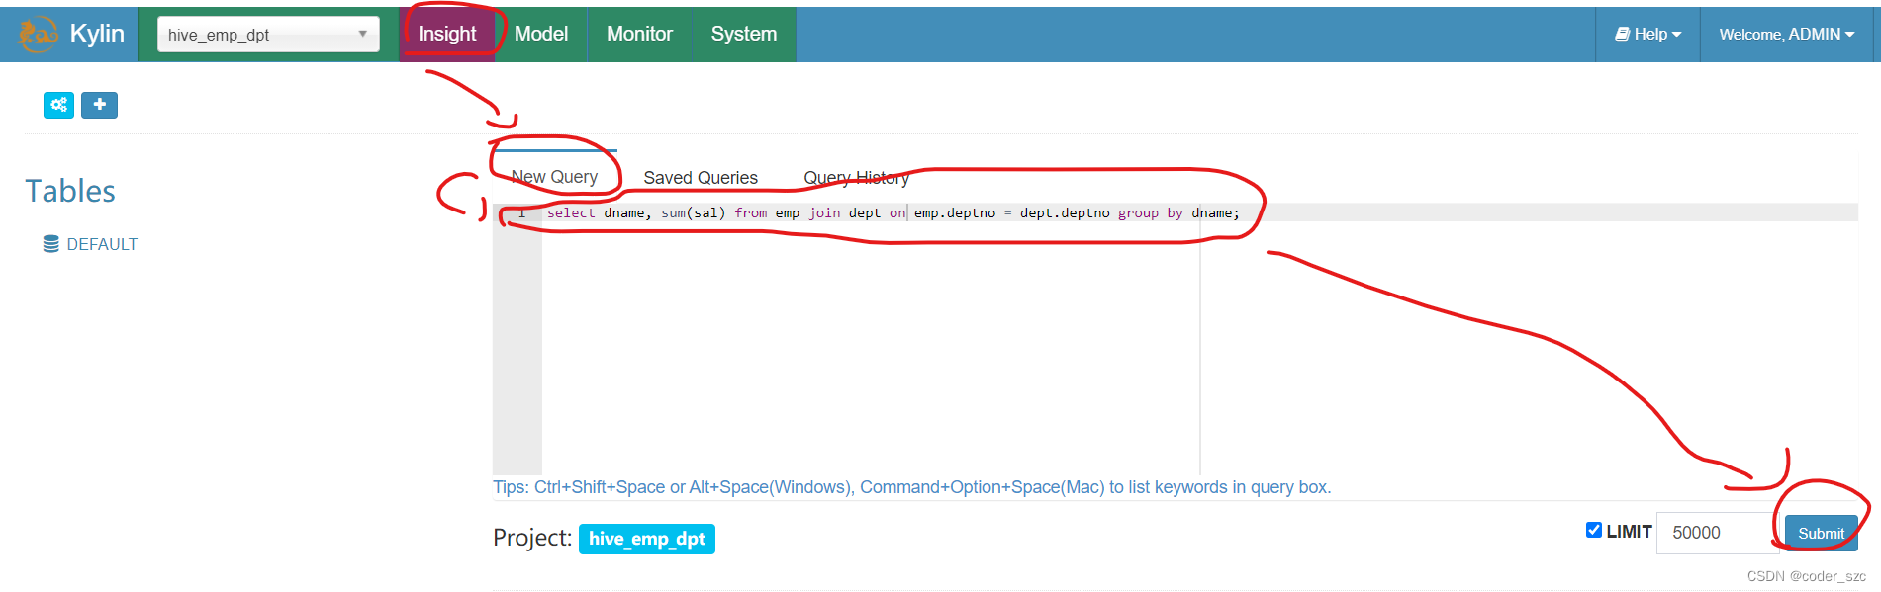Click the hive_emp_dpt project label badge

coord(647,539)
